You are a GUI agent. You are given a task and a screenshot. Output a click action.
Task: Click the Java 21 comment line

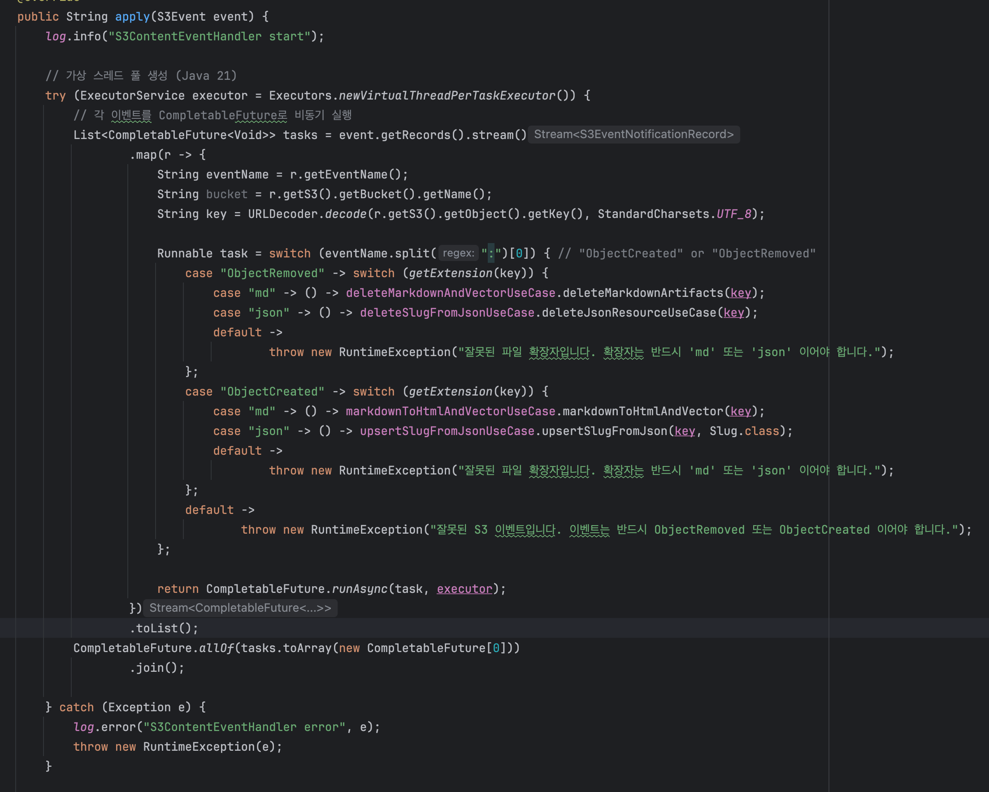click(x=141, y=76)
